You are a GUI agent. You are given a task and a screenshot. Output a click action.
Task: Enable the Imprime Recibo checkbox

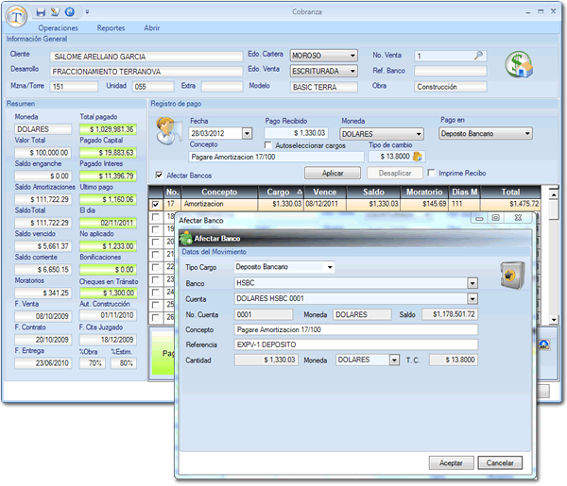click(x=432, y=173)
